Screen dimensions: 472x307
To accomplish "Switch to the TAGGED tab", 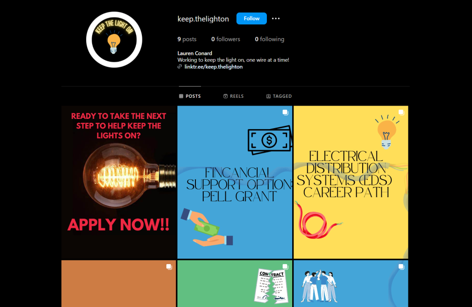I will [279, 96].
